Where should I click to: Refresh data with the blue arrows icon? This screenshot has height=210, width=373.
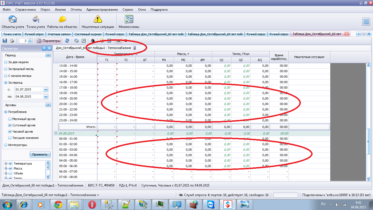67,41
